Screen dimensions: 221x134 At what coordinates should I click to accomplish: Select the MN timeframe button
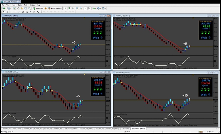73,12
